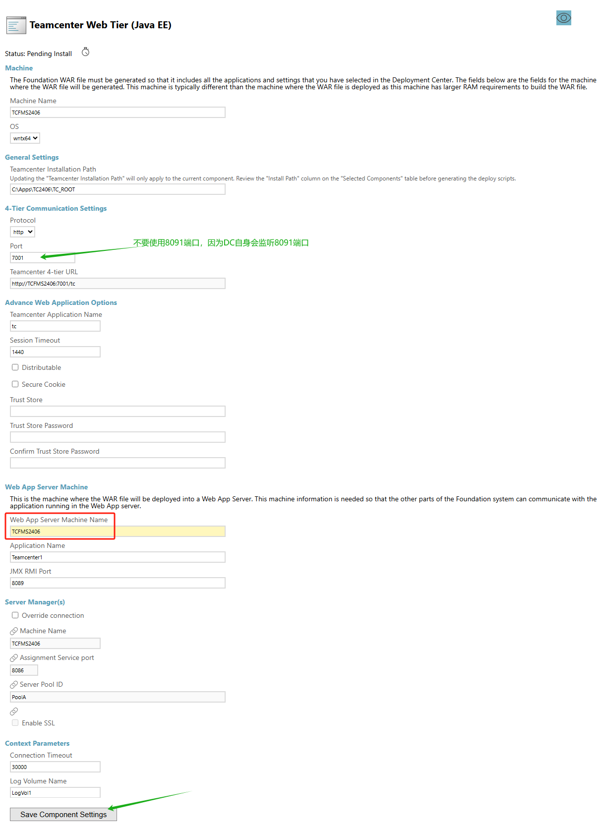Click the empty Trust Store field
This screenshot has width=602, height=831.
pyautogui.click(x=118, y=412)
